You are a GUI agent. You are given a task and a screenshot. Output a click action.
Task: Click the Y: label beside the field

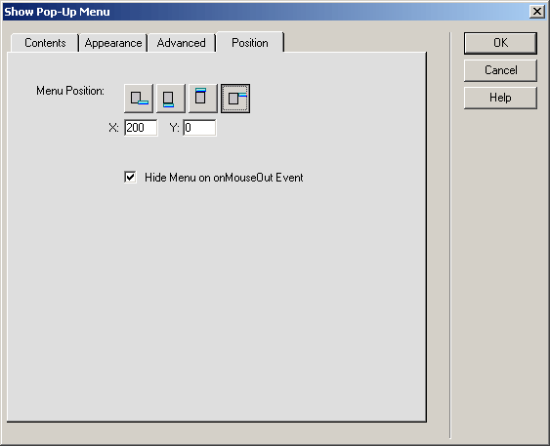174,128
